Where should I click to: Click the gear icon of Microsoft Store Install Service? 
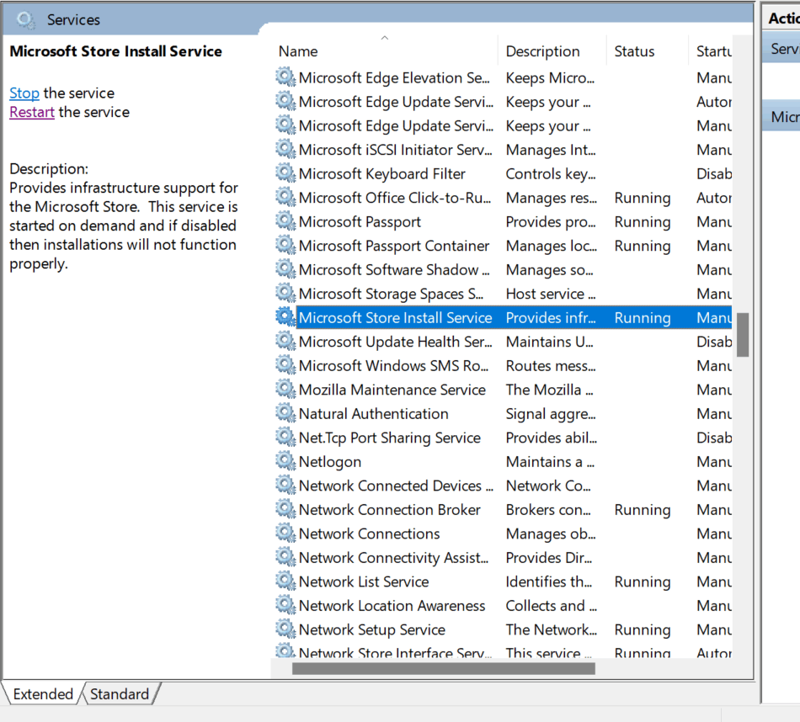pyautogui.click(x=285, y=317)
